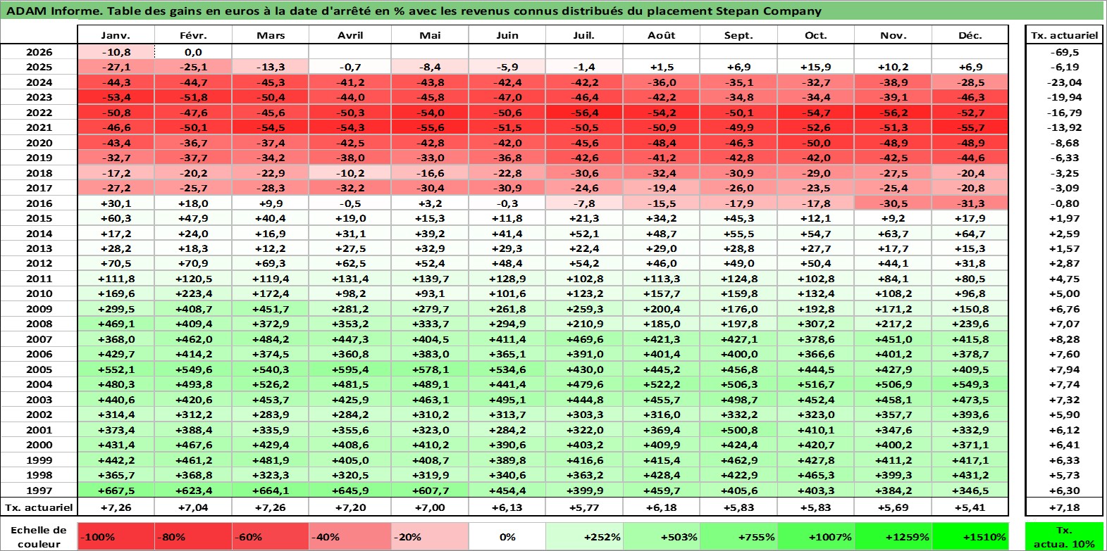Click the 2014 Déc. cell '+64,7'
This screenshot has width=1107, height=551.
click(970, 234)
